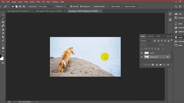Open the tool preset picker arrow

click(8, 7)
